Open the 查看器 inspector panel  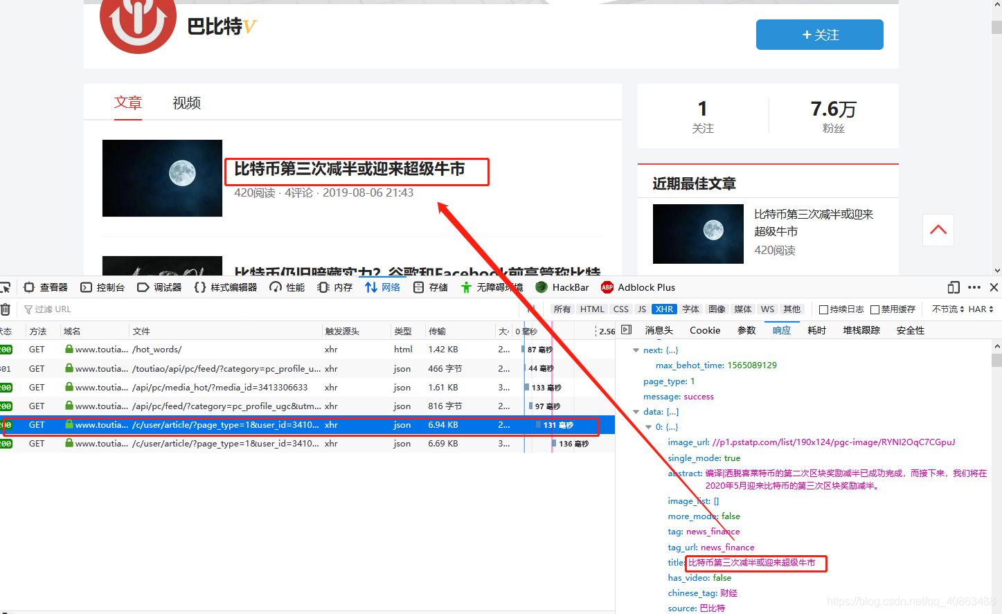(x=46, y=287)
